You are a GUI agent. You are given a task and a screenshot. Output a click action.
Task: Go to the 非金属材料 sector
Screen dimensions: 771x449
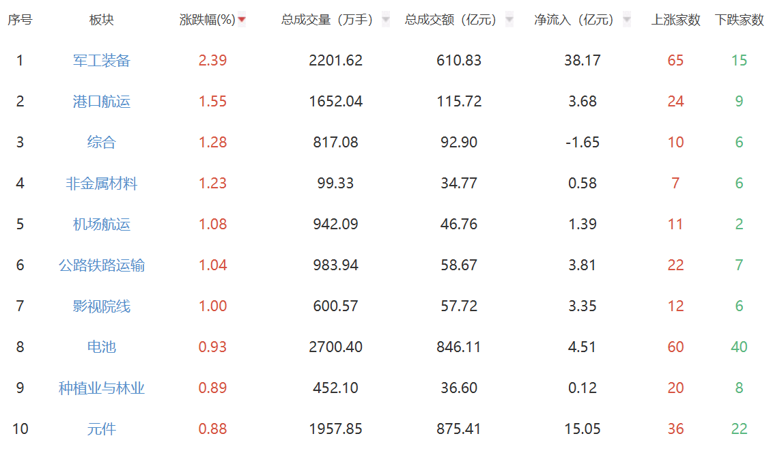pyautogui.click(x=102, y=184)
